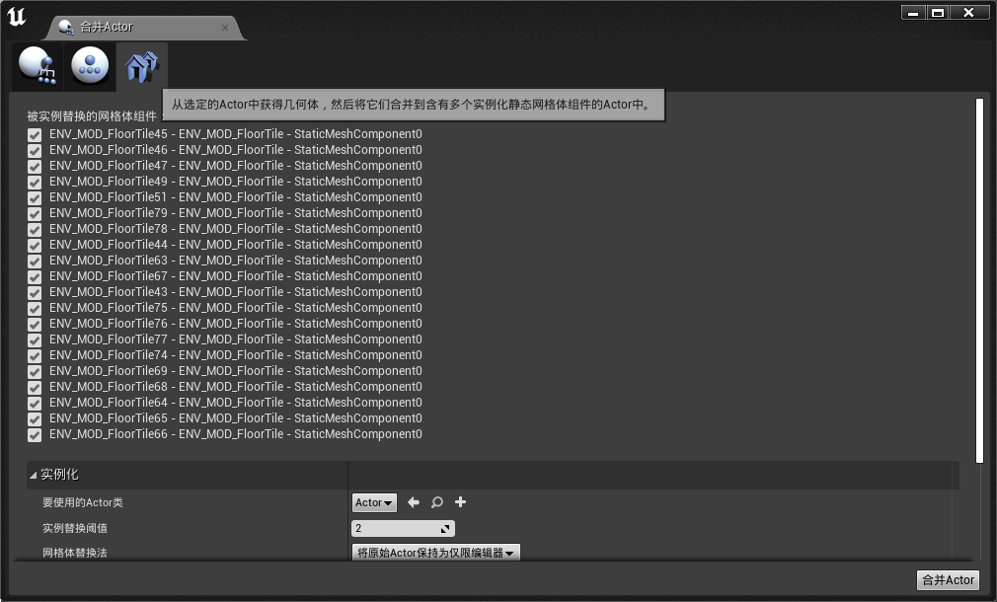
Task: Select the merge actors mode icon
Action: (37, 66)
